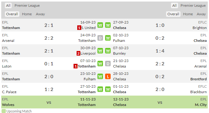
Task: Show Home matches in left panel
Action: pos(27,14)
